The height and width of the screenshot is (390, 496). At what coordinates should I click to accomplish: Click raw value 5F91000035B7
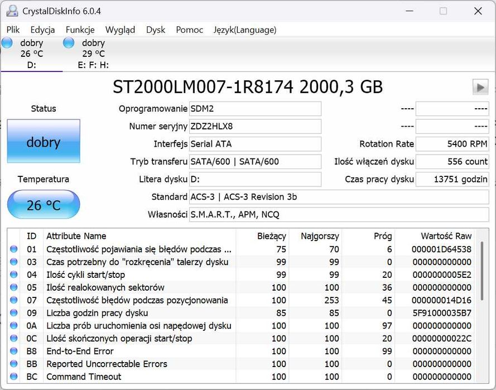[x=442, y=313]
